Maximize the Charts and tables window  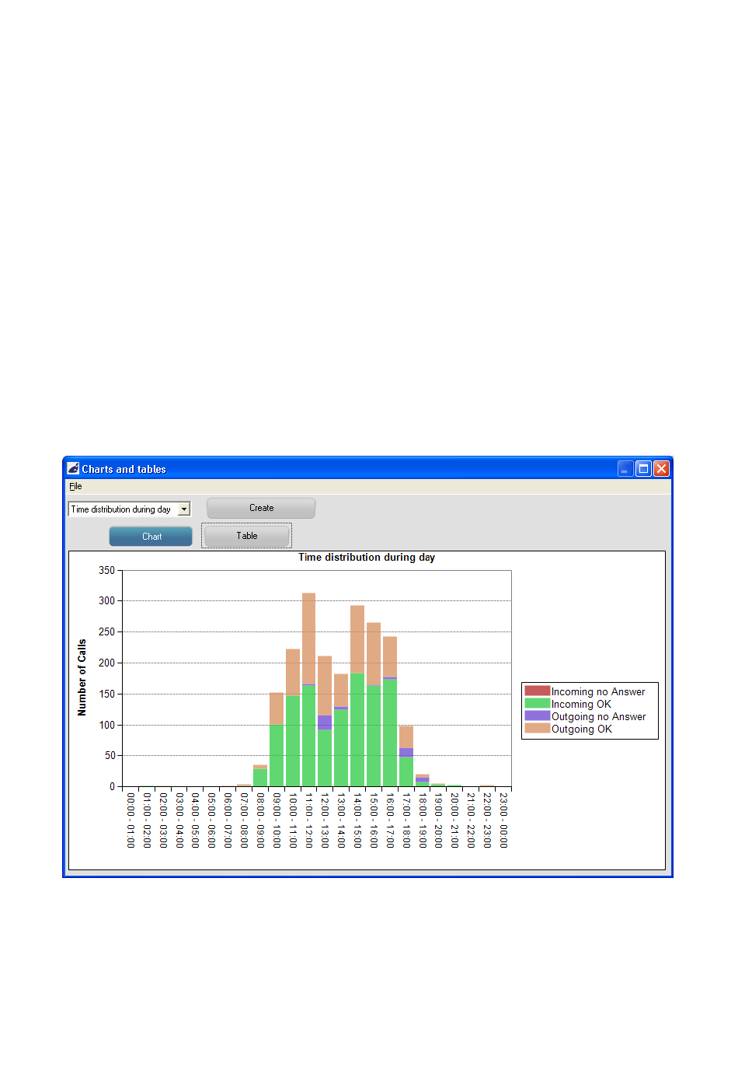point(643,468)
